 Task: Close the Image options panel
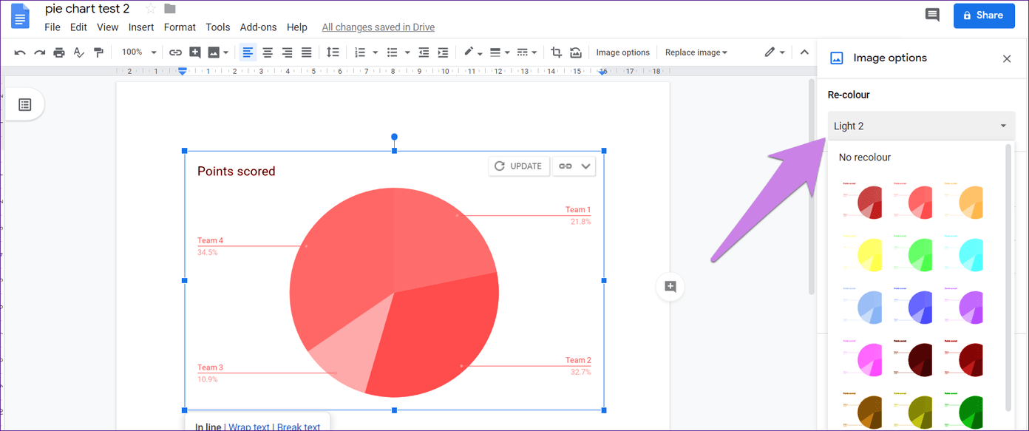tap(1007, 58)
